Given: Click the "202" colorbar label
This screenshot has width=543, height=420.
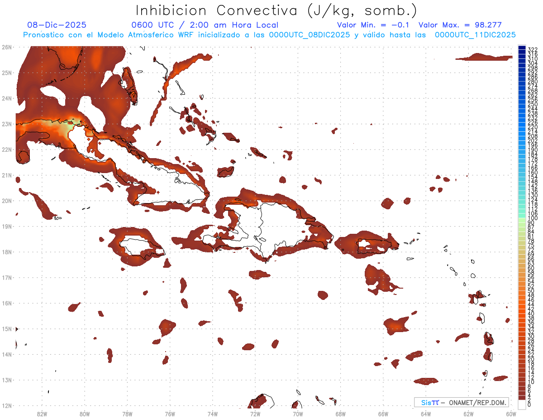Looking at the screenshot, I should click(x=533, y=141).
